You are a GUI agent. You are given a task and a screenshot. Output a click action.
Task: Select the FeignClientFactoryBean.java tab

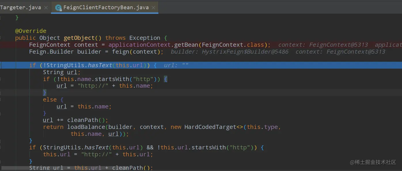105,7
